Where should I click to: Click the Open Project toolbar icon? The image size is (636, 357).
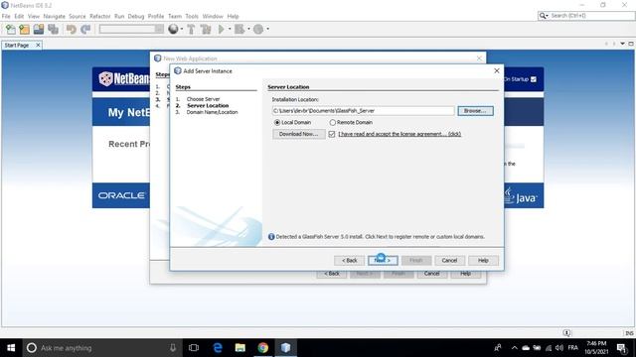click(x=39, y=29)
